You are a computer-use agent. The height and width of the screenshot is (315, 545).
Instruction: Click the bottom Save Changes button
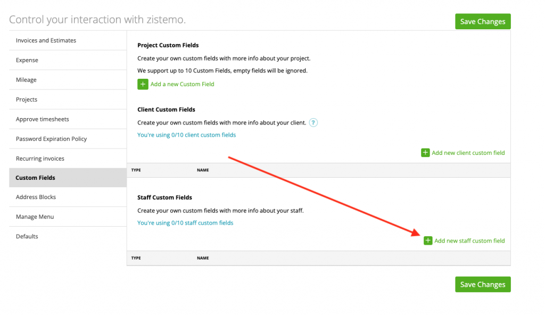(482, 284)
